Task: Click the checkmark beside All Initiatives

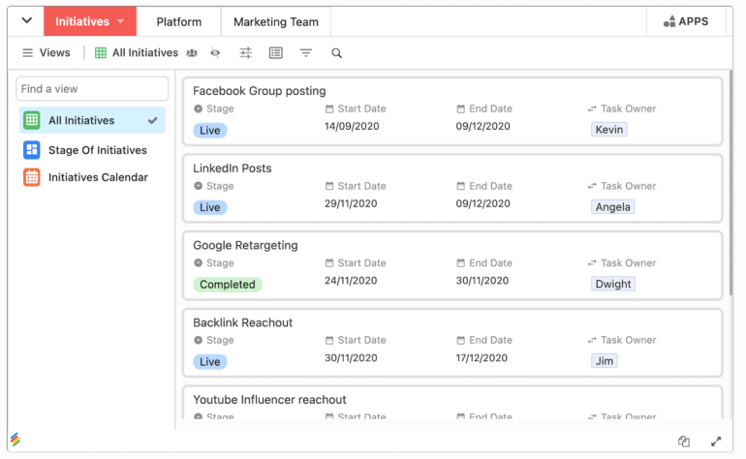Action: click(153, 120)
